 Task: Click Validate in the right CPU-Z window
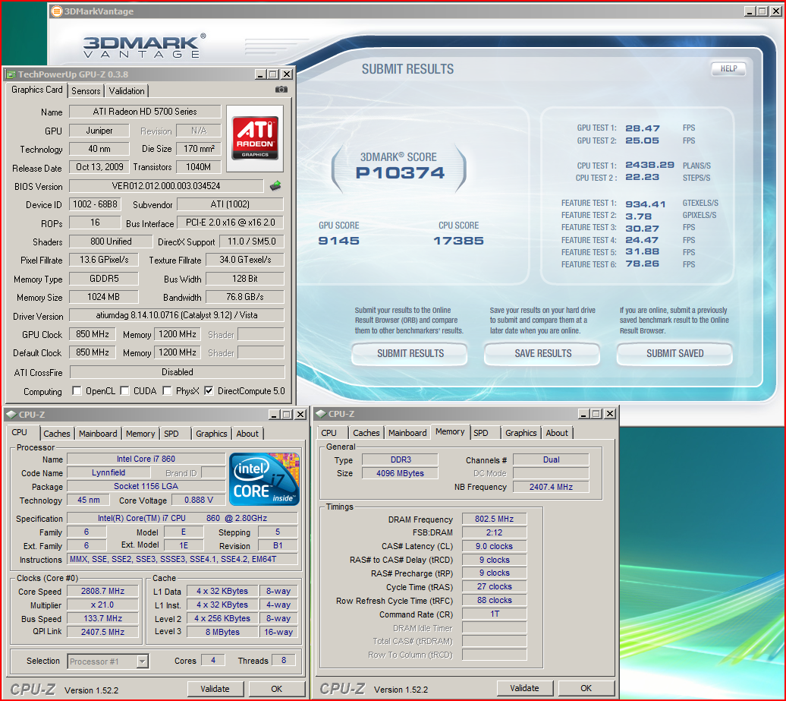pos(524,688)
